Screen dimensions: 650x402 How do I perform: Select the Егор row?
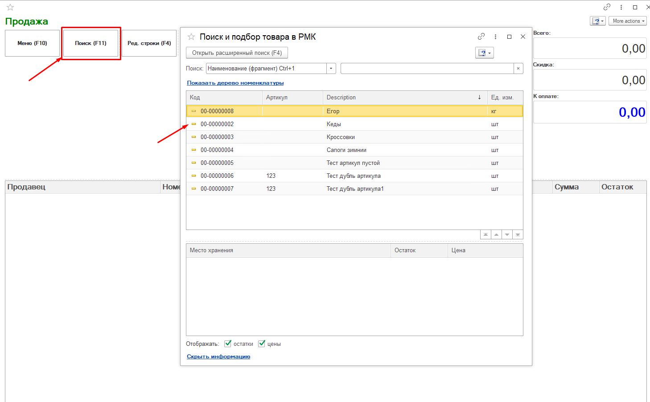[x=354, y=111]
